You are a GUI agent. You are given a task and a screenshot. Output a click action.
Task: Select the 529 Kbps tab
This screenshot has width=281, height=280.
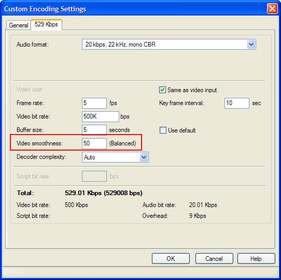pyautogui.click(x=47, y=24)
